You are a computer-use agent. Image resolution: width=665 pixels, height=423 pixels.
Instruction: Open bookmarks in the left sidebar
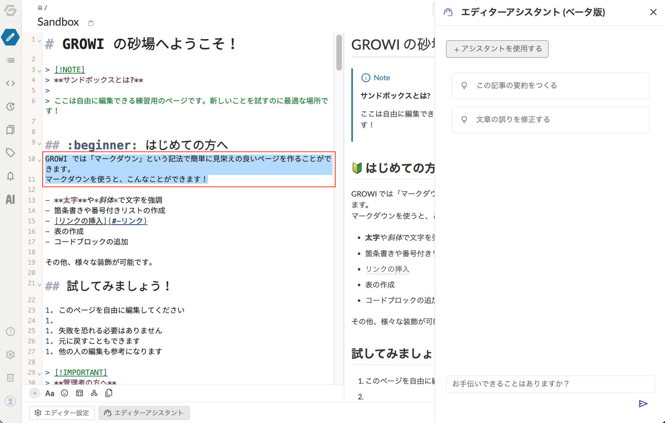tap(10, 130)
